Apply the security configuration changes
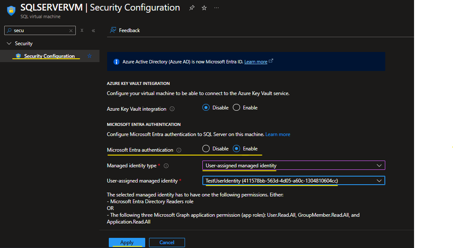The height and width of the screenshot is (248, 453). [x=127, y=243]
